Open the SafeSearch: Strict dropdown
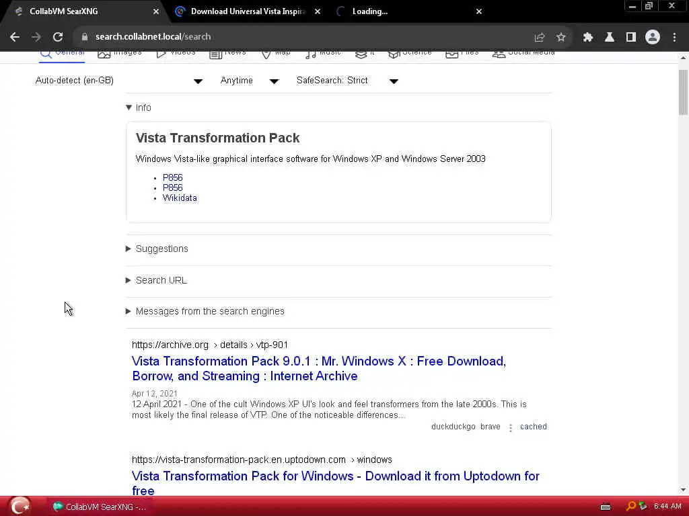This screenshot has width=689, height=516. click(x=347, y=81)
